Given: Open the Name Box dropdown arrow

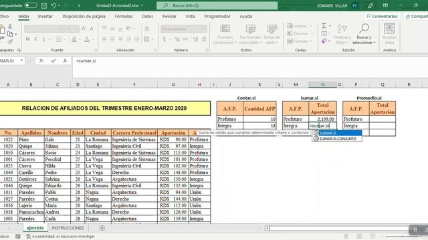Looking at the screenshot, I should pos(21,61).
